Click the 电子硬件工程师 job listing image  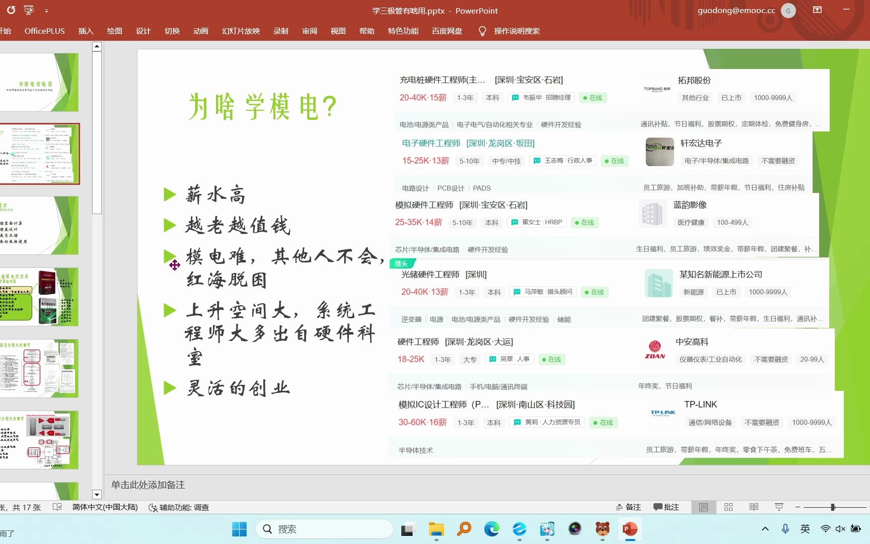(603, 163)
